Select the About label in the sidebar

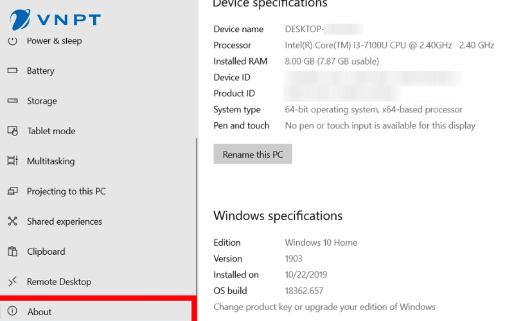coord(39,312)
